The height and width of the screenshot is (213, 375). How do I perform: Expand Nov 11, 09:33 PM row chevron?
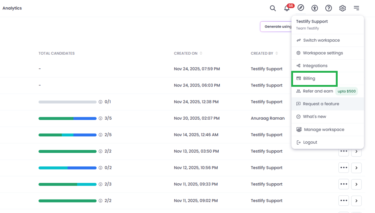tap(357, 184)
